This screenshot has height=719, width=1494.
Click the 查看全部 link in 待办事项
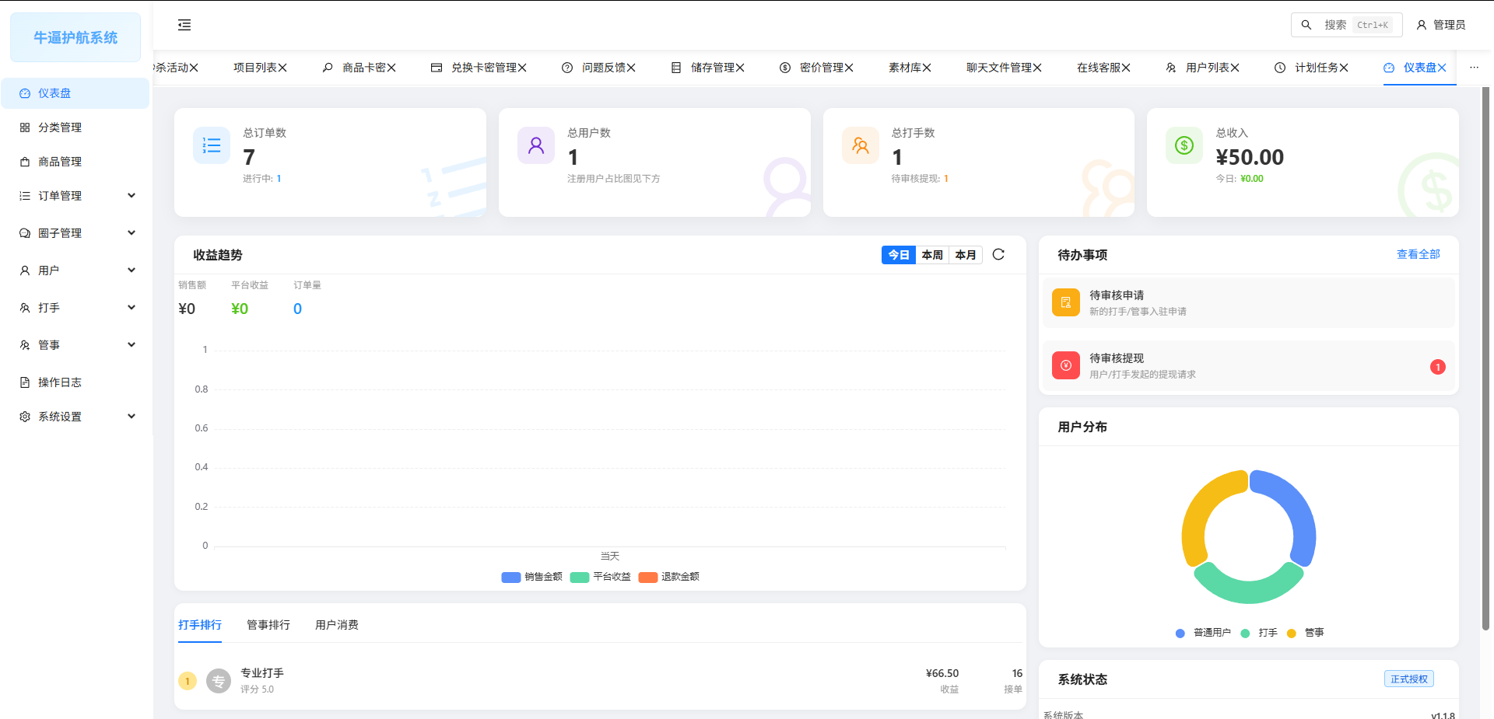click(x=1418, y=254)
